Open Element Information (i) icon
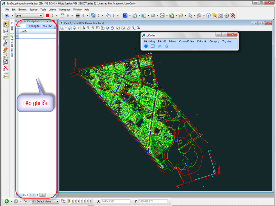 click(x=208, y=16)
